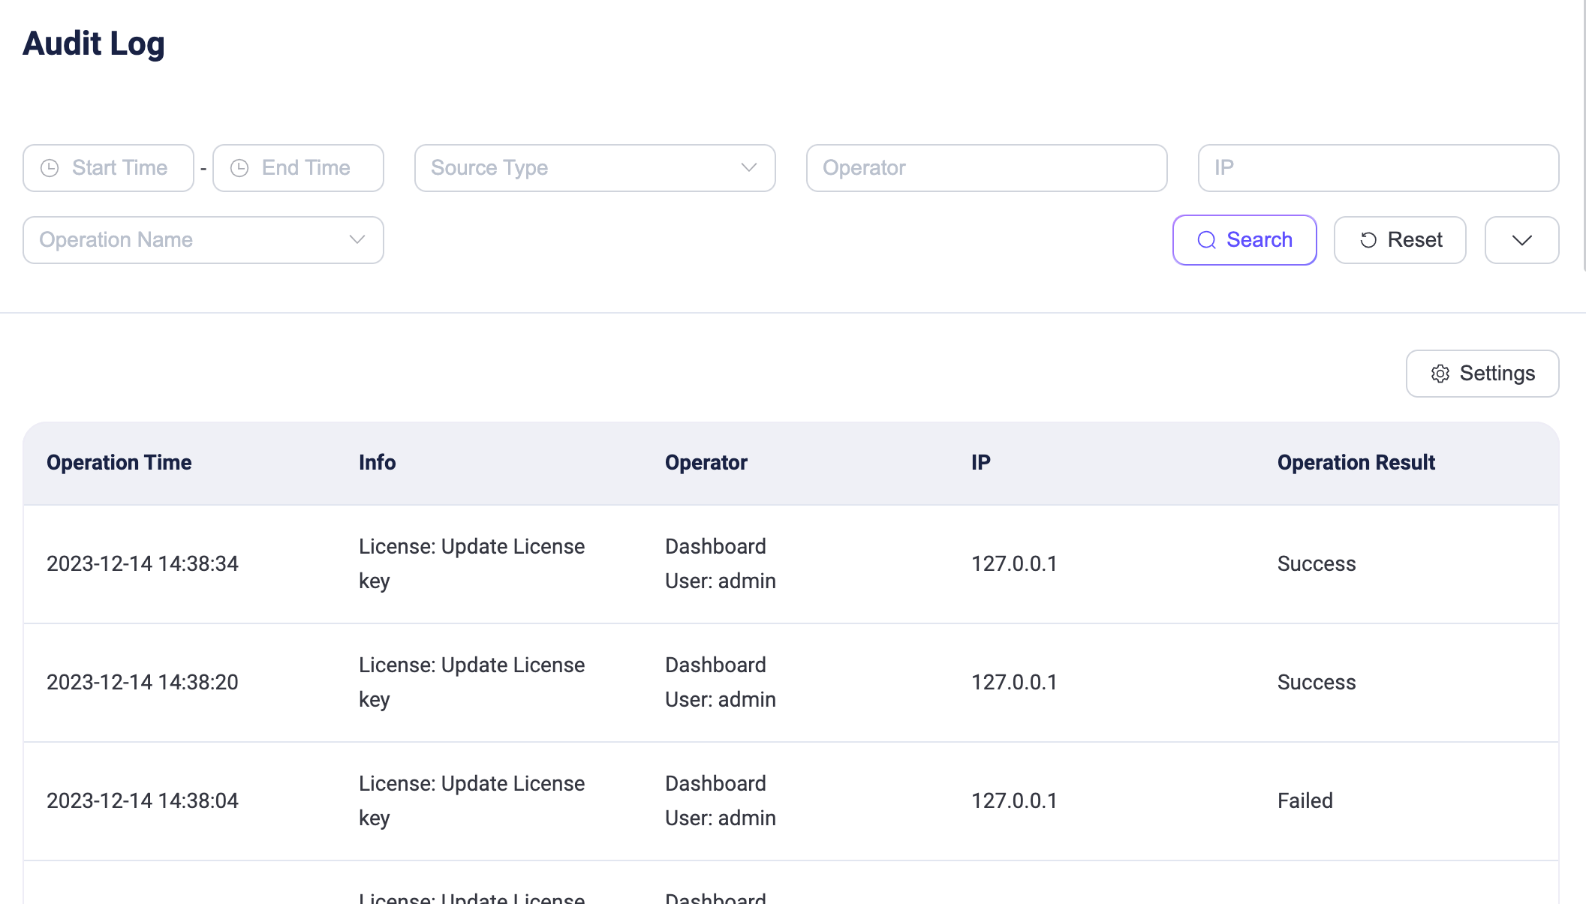Click the Operation Name chevron arrow

click(357, 240)
